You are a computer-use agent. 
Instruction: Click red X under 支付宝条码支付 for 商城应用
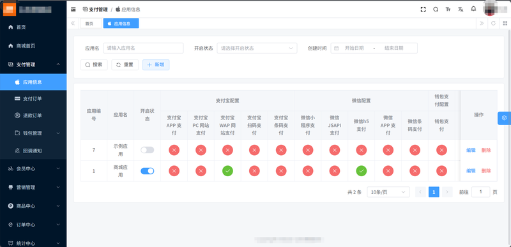pyautogui.click(x=281, y=170)
